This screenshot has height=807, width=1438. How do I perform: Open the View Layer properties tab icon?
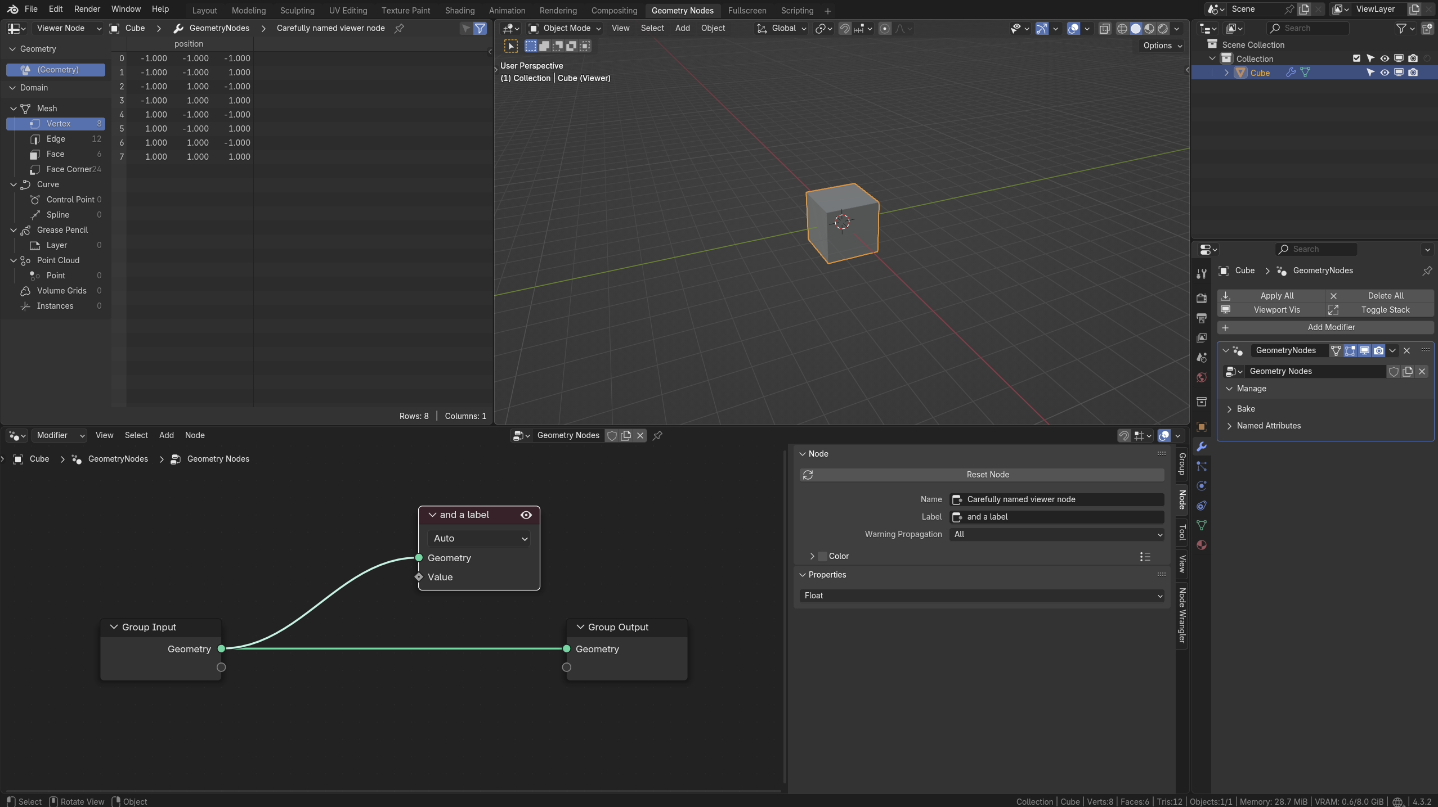1202,338
